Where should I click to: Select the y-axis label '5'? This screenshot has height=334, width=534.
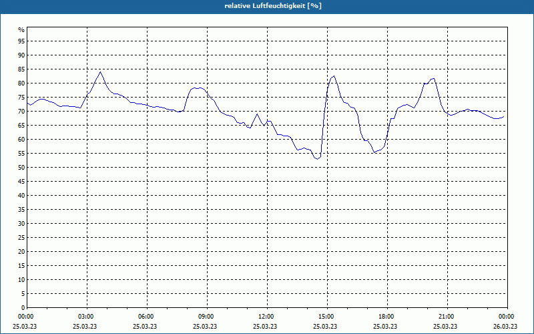tap(23, 294)
